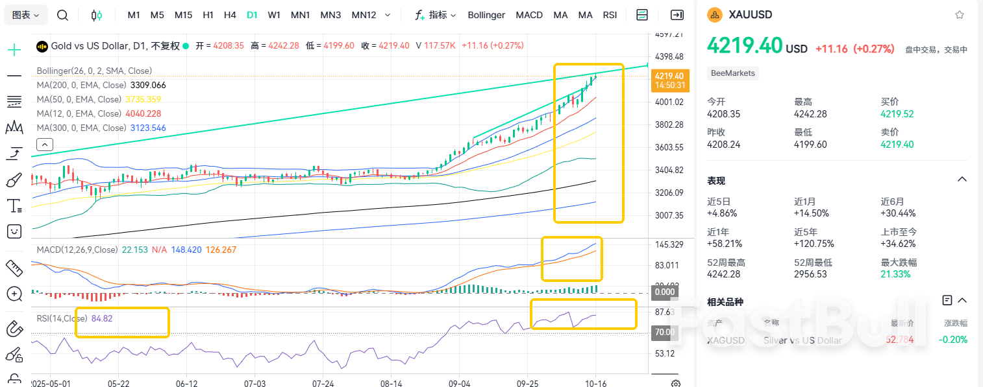Click the RSI indicator shortcut button
The image size is (983, 387).
tap(610, 15)
